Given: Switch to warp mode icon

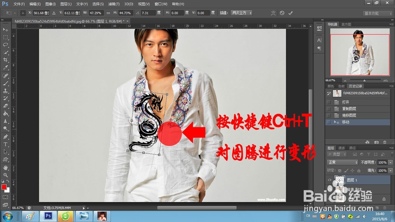Looking at the screenshot, I should [x=273, y=13].
